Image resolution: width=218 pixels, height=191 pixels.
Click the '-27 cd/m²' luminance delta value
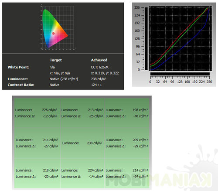pyautogui.click(x=51, y=146)
